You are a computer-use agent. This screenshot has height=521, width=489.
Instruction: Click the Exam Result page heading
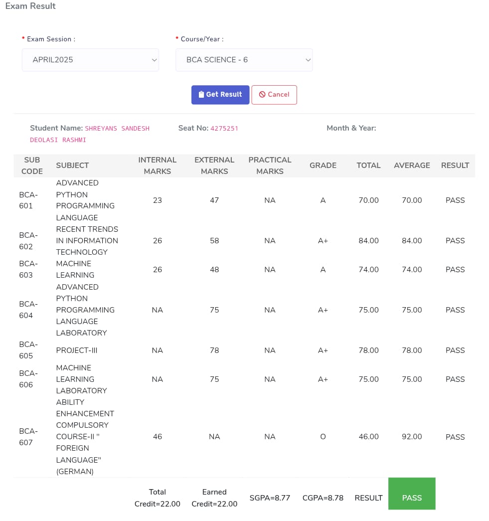[30, 6]
